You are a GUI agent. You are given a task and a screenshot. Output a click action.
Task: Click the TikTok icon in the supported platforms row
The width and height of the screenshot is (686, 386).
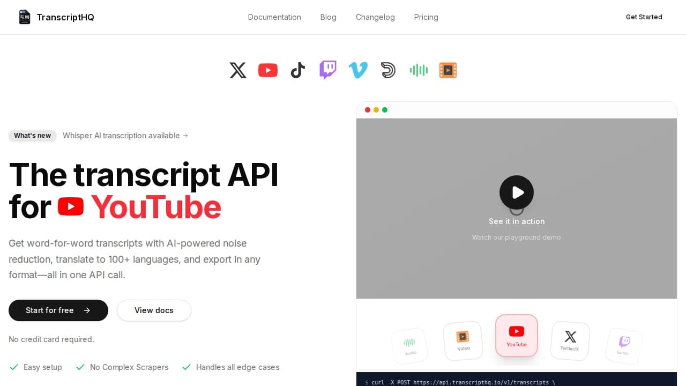[x=298, y=70]
